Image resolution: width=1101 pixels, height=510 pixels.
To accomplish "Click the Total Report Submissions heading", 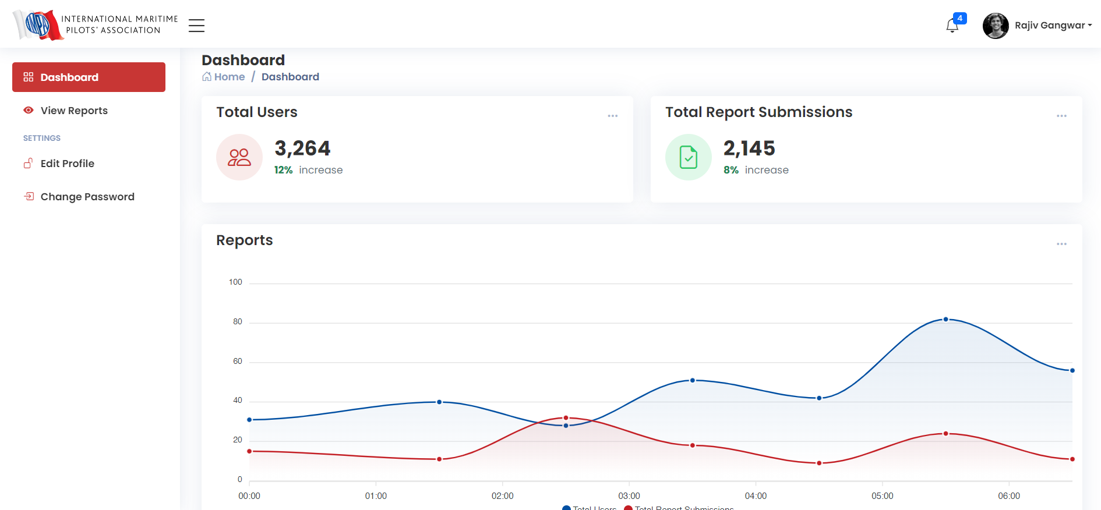I will [759, 112].
